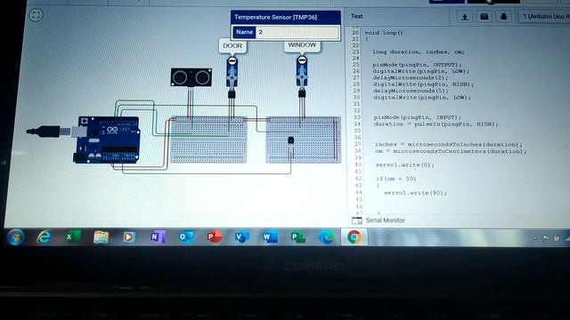Select the Arduino Uno board
Screen dimensions: 570x320
point(107,140)
